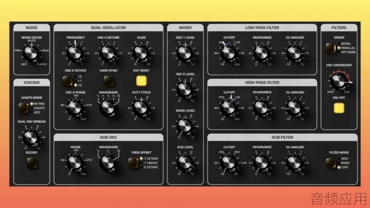Click the Sub Level mixer knob
The width and height of the screenshot is (370, 208).
click(185, 162)
